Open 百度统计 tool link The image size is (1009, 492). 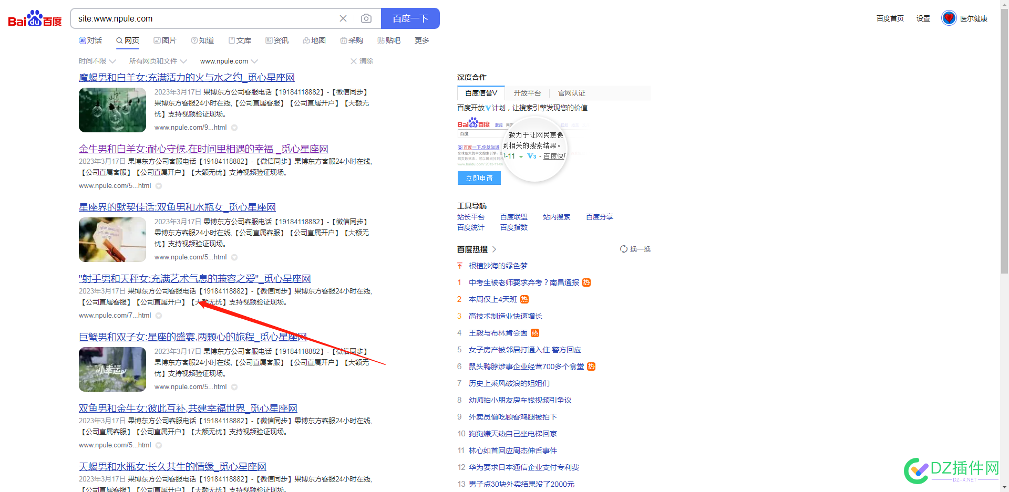[471, 227]
